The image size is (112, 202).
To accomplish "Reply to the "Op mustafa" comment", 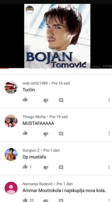I will [61, 167].
